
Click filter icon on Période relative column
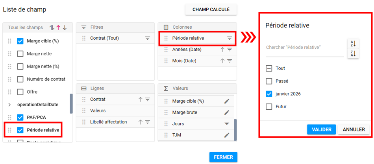(230, 38)
